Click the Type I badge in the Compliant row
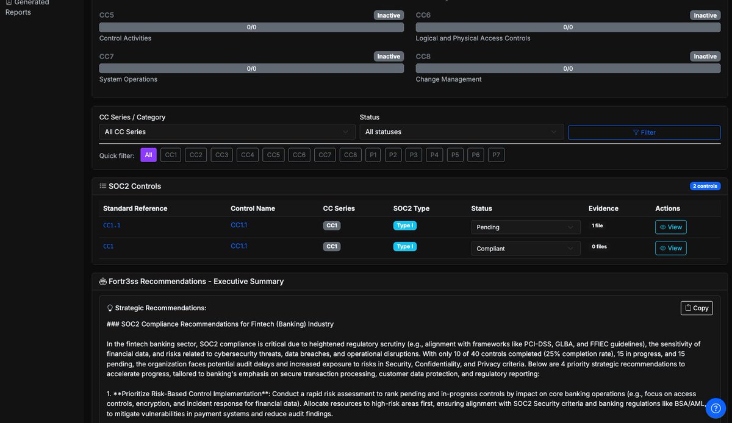Image resolution: width=732 pixels, height=423 pixels. tap(405, 246)
